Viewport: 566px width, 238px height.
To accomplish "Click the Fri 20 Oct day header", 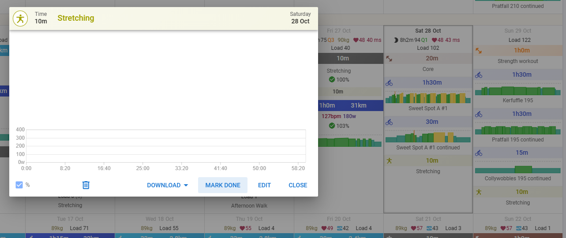I will click(338, 219).
